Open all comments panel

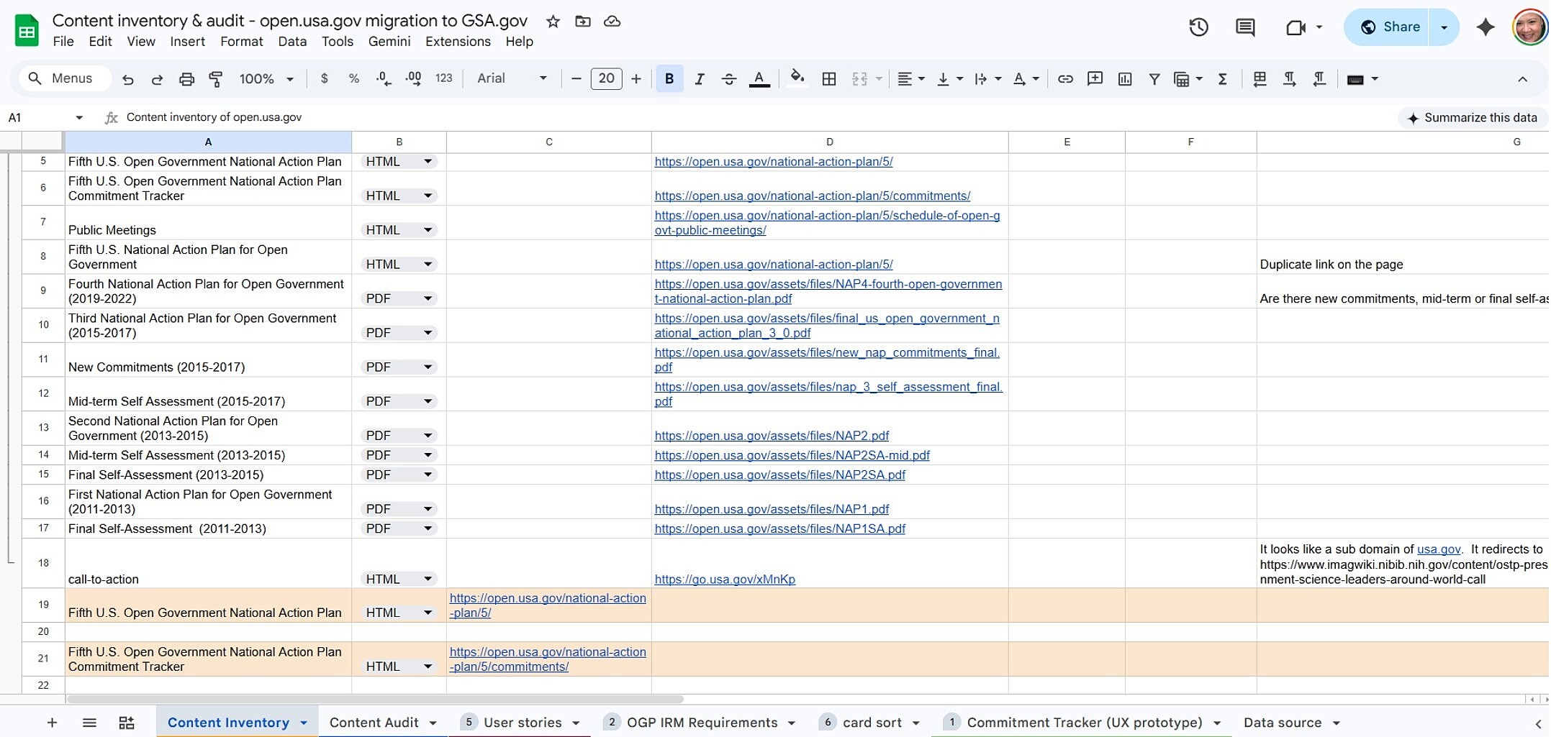(x=1245, y=27)
